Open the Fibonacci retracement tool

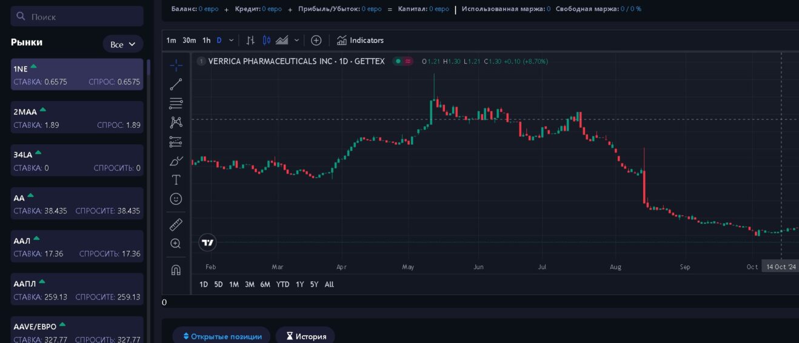176,104
